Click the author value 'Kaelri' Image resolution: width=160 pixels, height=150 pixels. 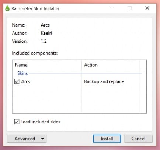(46, 33)
